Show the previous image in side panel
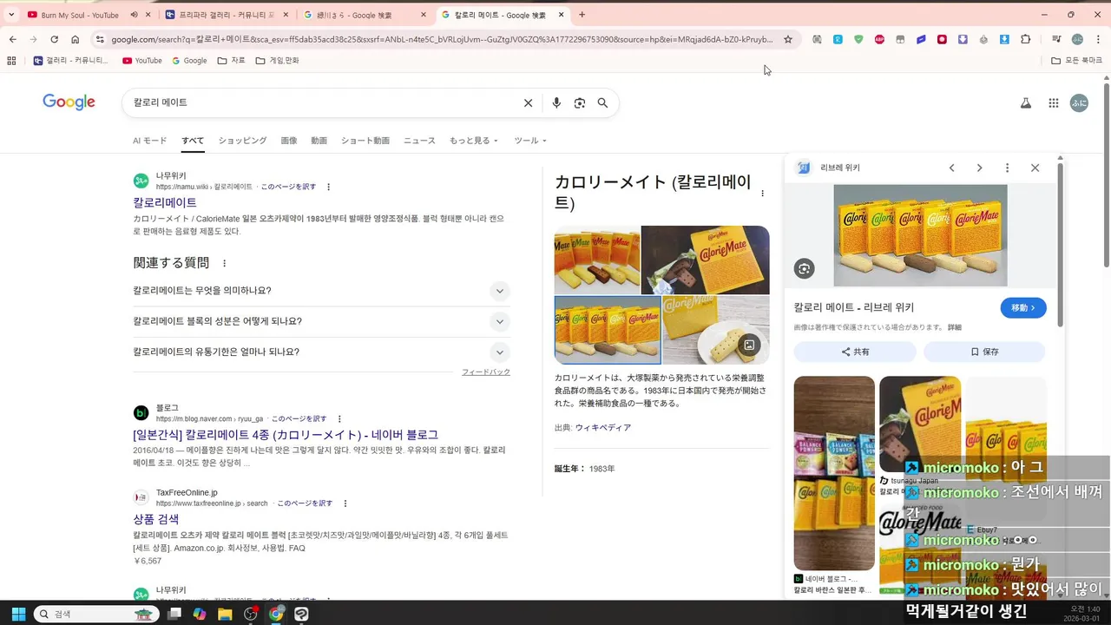The image size is (1111, 625). (x=951, y=168)
